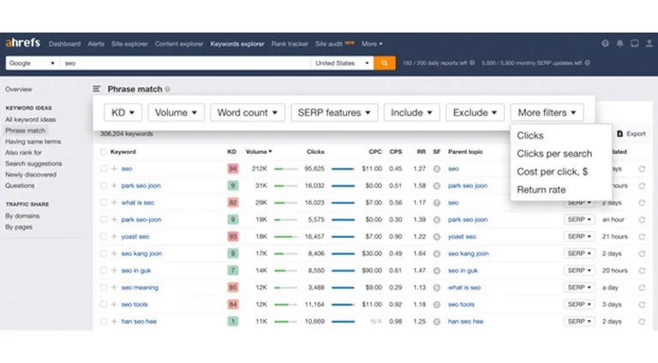Add yoast seo with plus icon
Viewport: 658px width, 363px height.
[x=114, y=236]
